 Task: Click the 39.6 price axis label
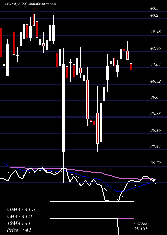154,97
